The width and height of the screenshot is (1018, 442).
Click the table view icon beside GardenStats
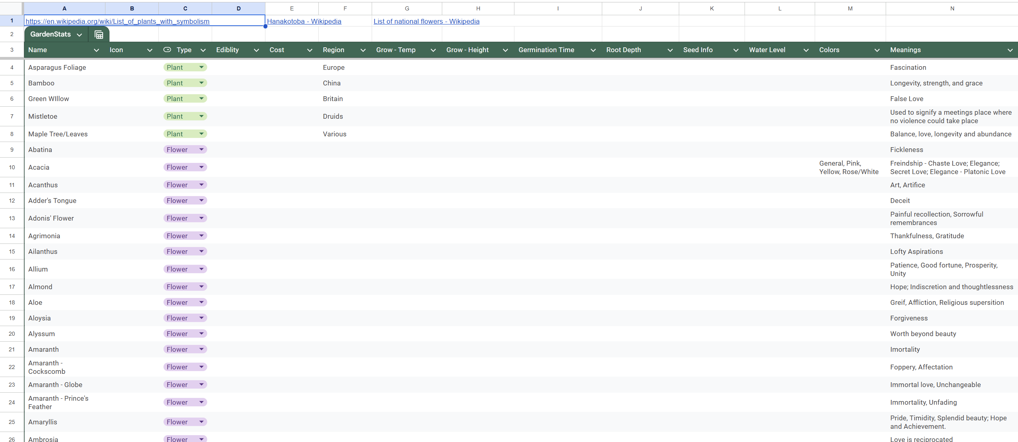tap(99, 34)
